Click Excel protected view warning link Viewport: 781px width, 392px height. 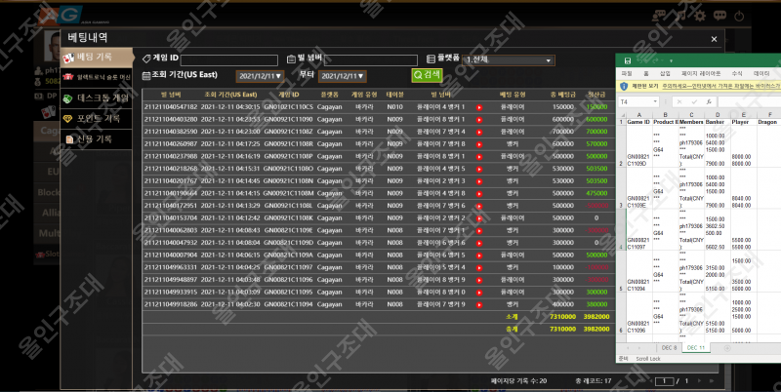click(x=720, y=86)
